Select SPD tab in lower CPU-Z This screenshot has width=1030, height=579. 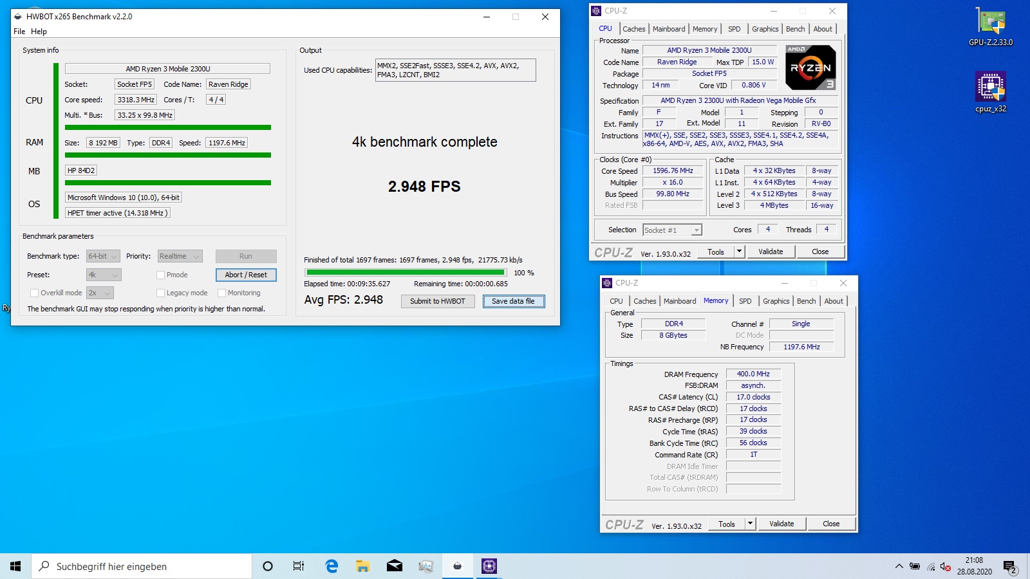[745, 301]
